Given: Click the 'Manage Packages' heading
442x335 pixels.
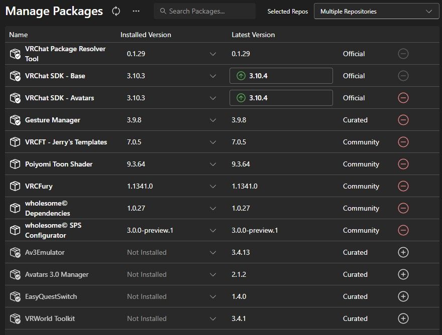Looking at the screenshot, I should coord(54,11).
